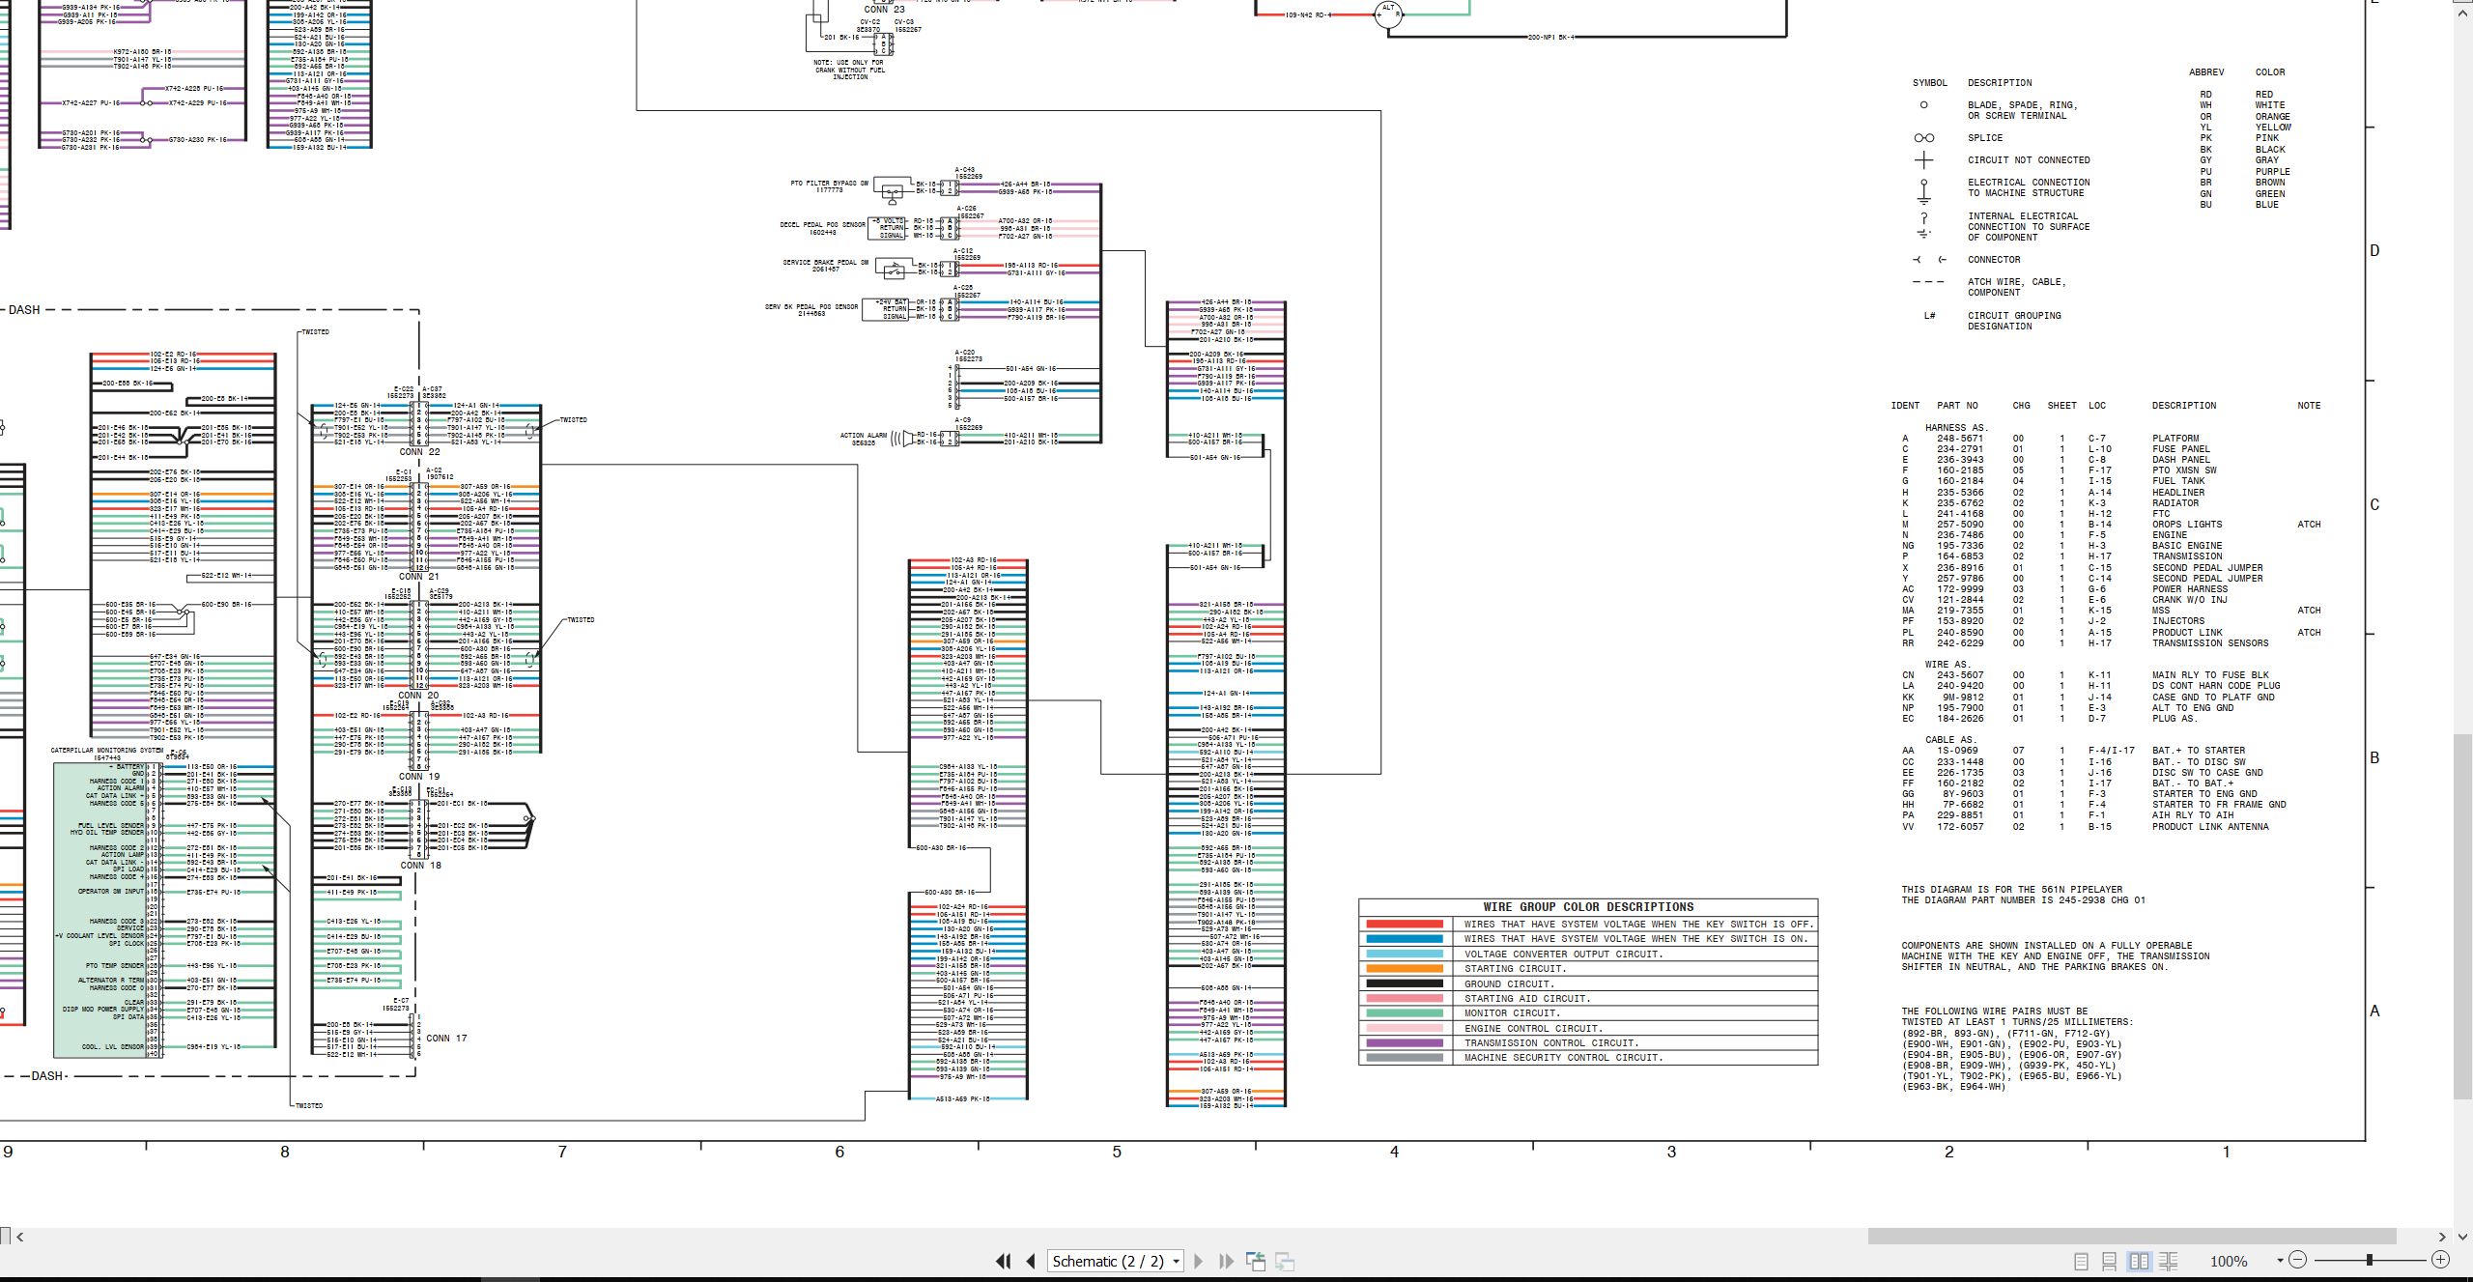Click the red key-switch-off wire swatch

point(1405,925)
